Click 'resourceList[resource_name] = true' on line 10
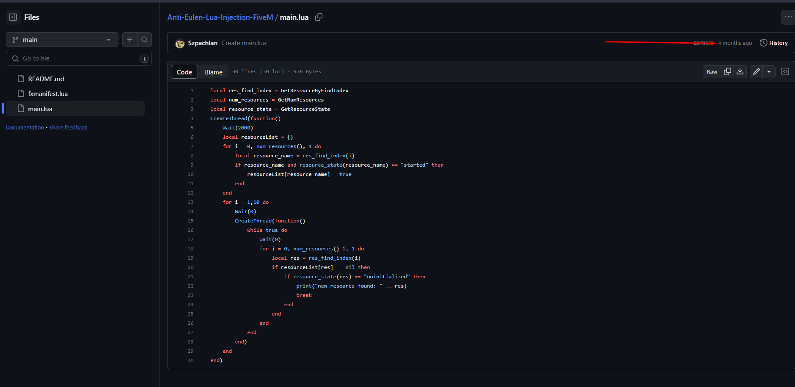795x387 pixels. point(300,174)
